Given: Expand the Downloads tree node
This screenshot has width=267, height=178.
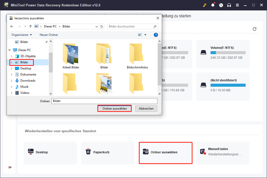Looking at the screenshot, I should pos(12,81).
